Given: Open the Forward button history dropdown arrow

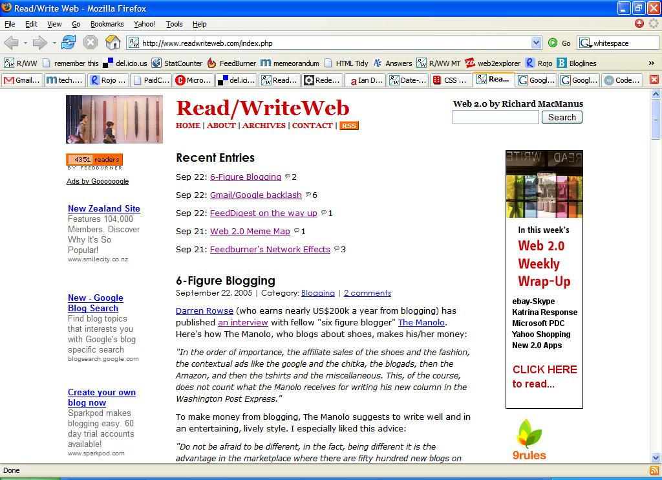Looking at the screenshot, I should pos(54,43).
